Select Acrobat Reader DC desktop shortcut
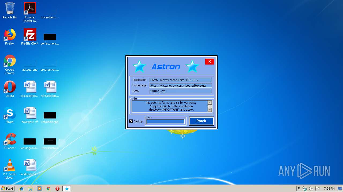The width and height of the screenshot is (343, 192). click(x=30, y=12)
